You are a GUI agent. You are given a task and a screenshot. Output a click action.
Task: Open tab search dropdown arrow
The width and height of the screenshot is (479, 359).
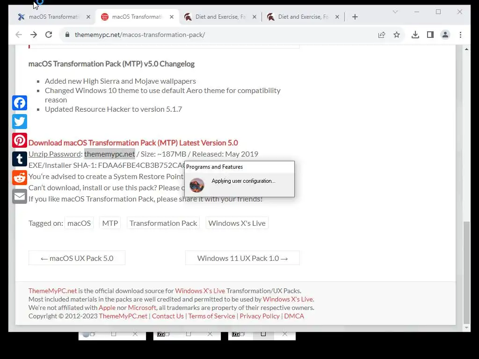coord(395,12)
